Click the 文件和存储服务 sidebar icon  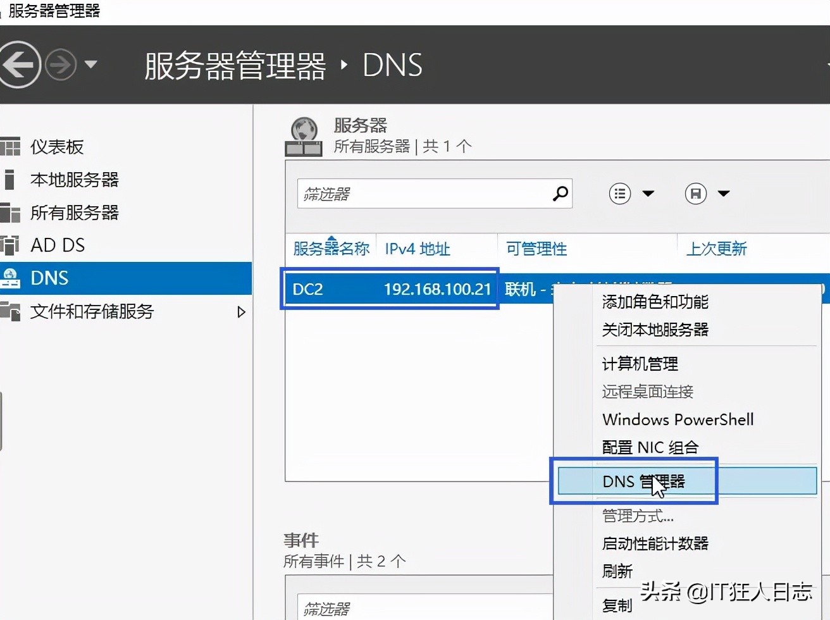pyautogui.click(x=11, y=311)
